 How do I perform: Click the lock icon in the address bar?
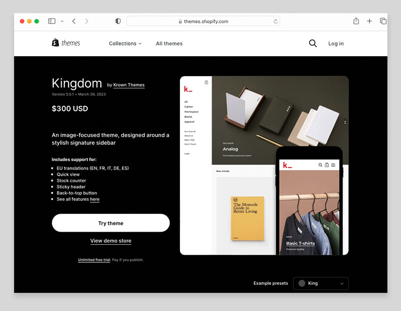pyautogui.click(x=180, y=22)
